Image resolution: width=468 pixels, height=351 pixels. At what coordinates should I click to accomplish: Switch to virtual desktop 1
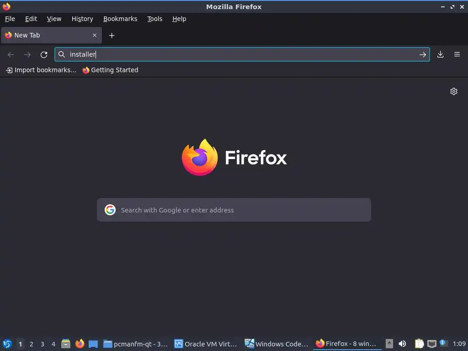pyautogui.click(x=20, y=344)
